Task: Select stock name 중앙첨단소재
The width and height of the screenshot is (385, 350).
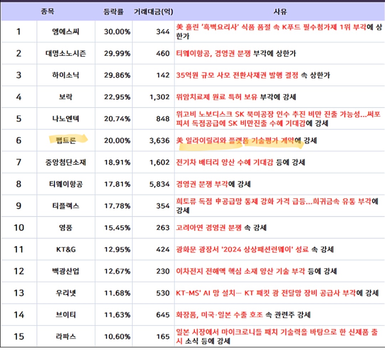Action: click(66, 162)
